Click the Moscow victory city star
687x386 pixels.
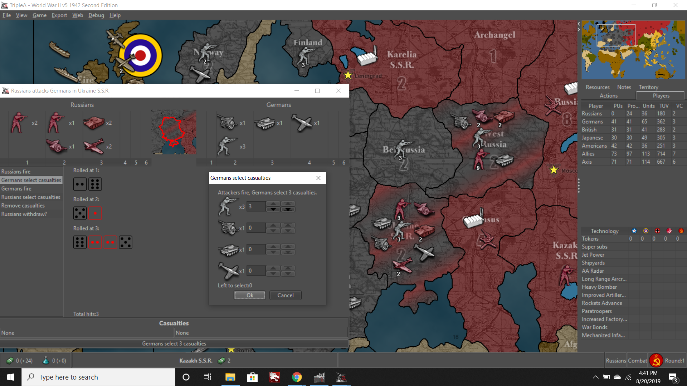tap(554, 170)
